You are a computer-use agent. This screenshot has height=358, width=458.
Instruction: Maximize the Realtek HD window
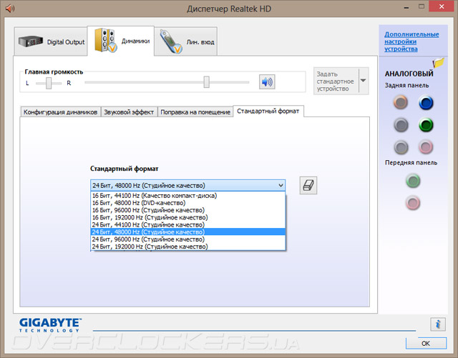pos(422,7)
